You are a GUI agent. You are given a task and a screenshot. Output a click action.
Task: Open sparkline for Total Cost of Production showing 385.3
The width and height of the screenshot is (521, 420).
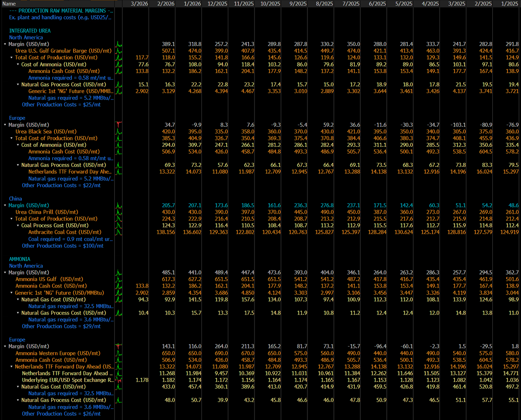click(x=119, y=138)
